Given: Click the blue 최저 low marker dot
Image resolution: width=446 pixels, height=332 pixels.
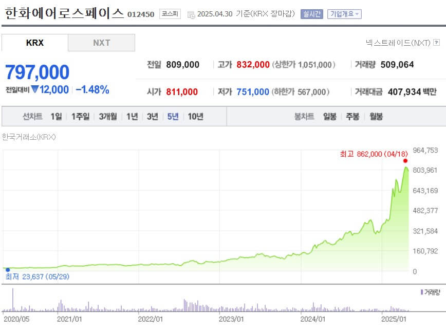Looking at the screenshot, I should click(x=7, y=269).
